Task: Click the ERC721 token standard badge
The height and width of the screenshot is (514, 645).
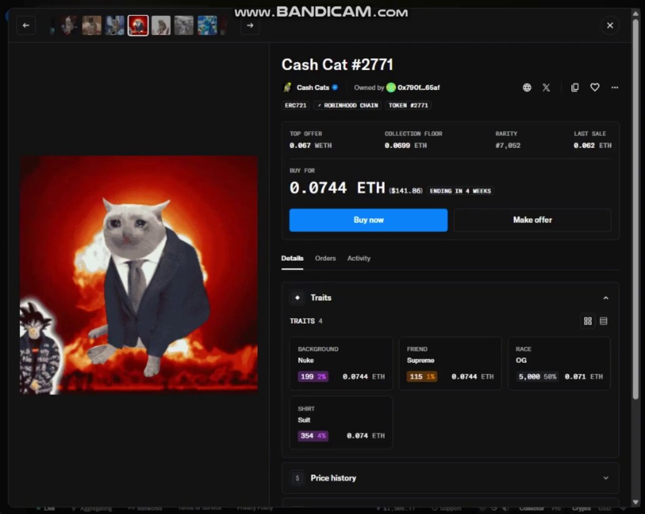Action: point(296,105)
